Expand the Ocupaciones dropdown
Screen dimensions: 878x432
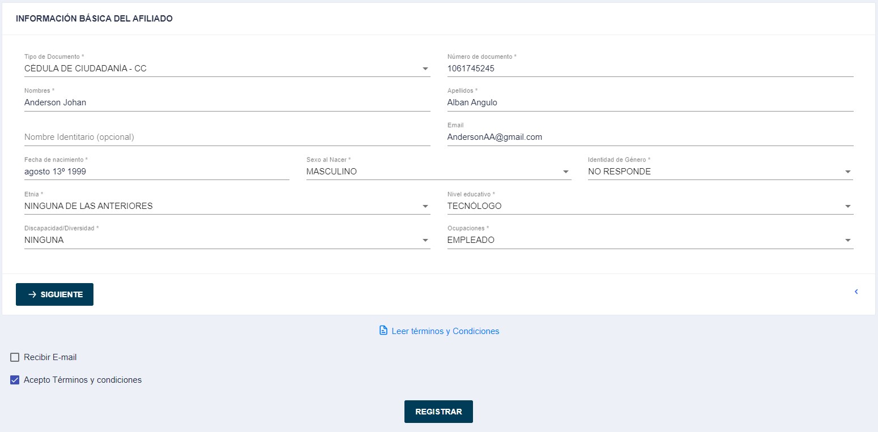pyautogui.click(x=650, y=240)
